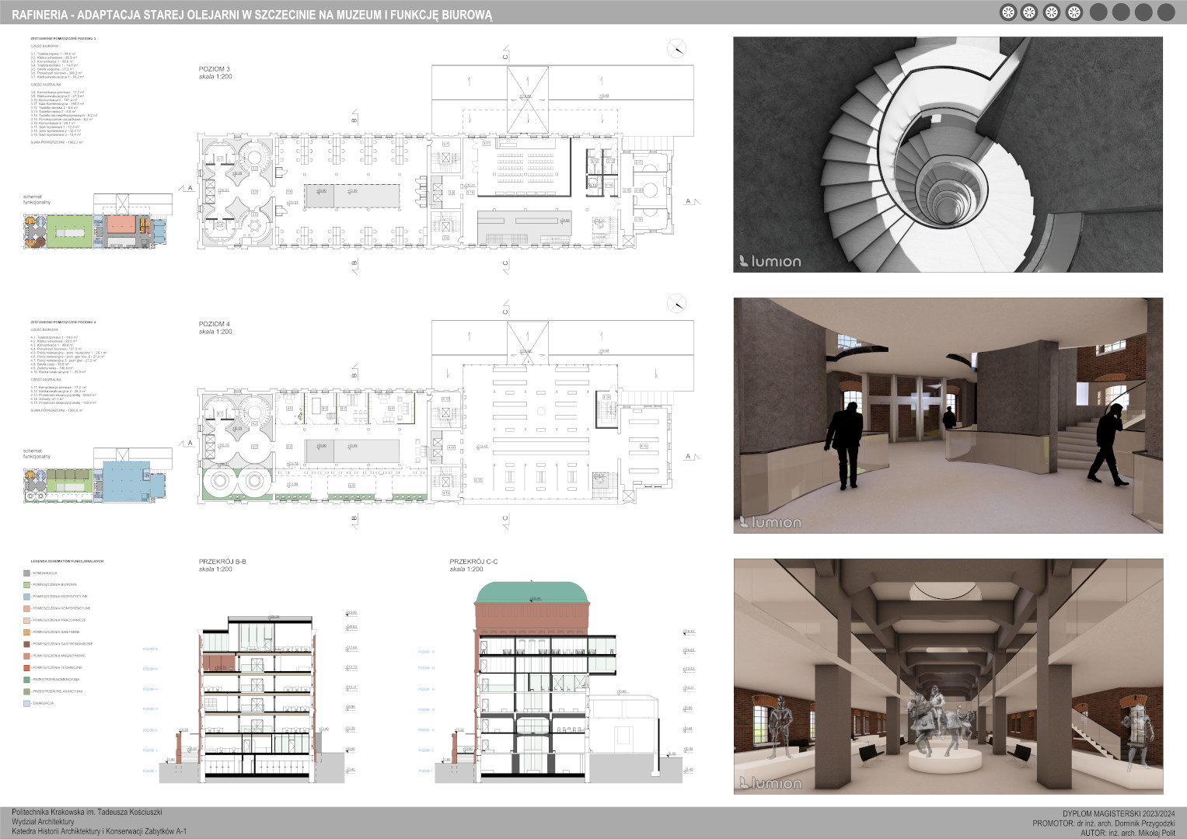Screen dimensions: 1187x839
Task: Click the last dark circle in the header
Action: [1166, 12]
